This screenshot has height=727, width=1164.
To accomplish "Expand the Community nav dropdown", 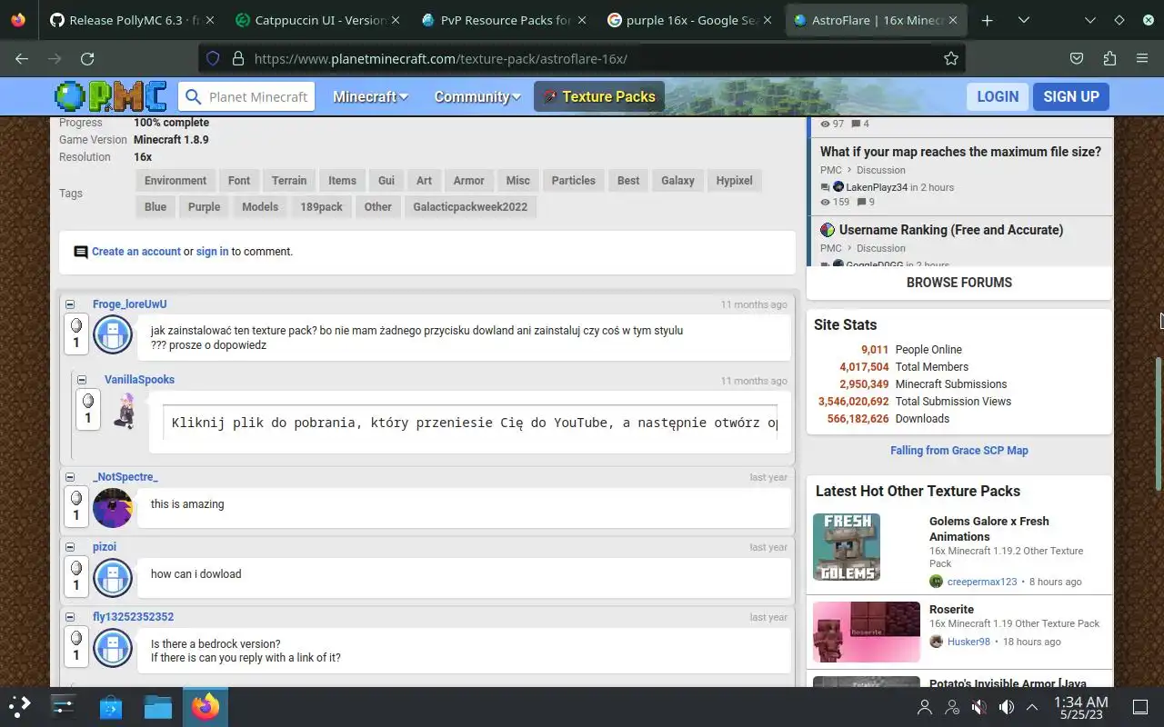I will click(477, 96).
